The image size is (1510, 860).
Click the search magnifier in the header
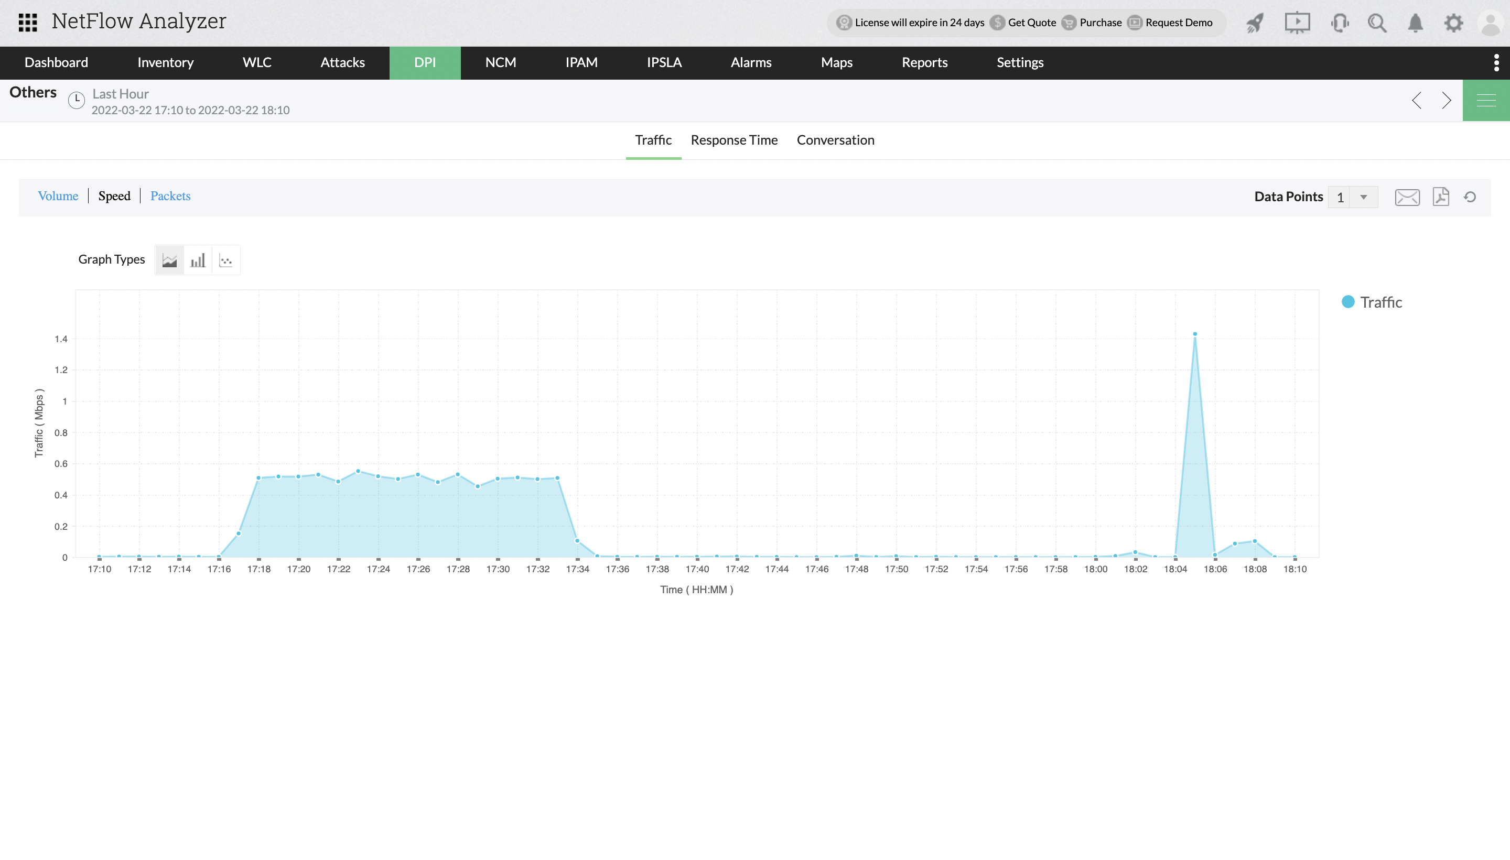(x=1376, y=23)
